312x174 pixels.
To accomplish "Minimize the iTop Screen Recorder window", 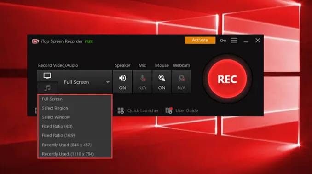I will (x=246, y=41).
